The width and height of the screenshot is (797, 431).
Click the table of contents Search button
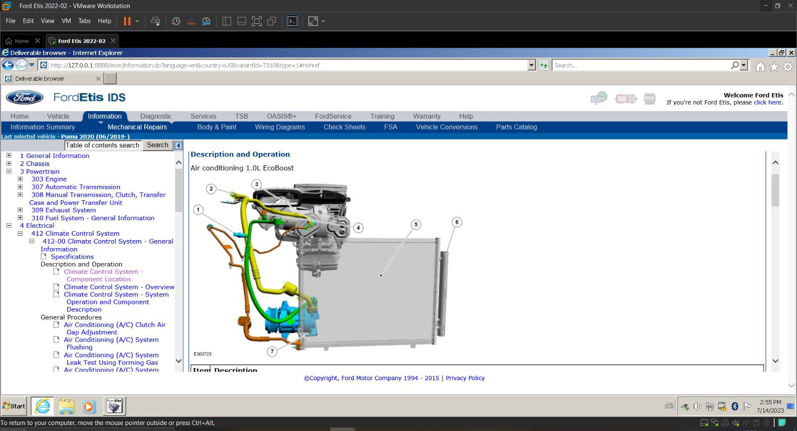[x=157, y=145]
